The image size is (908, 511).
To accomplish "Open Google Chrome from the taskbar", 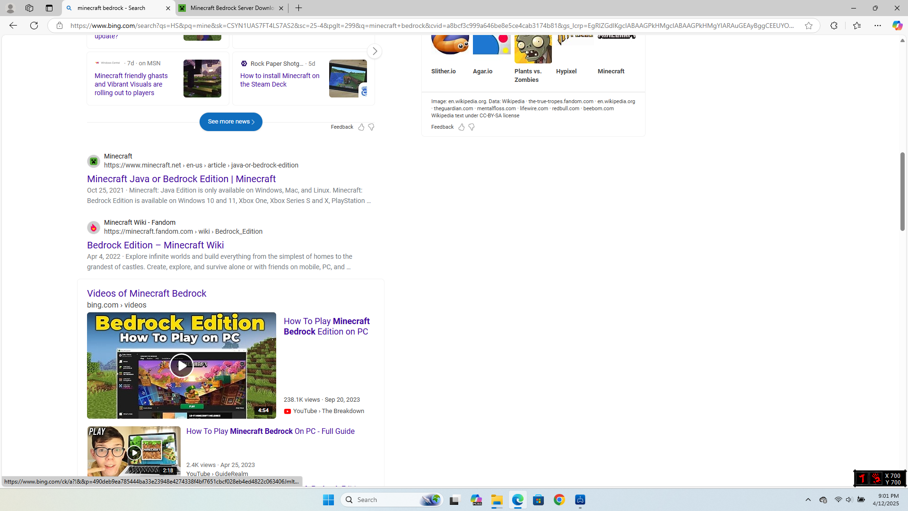I will pyautogui.click(x=559, y=500).
